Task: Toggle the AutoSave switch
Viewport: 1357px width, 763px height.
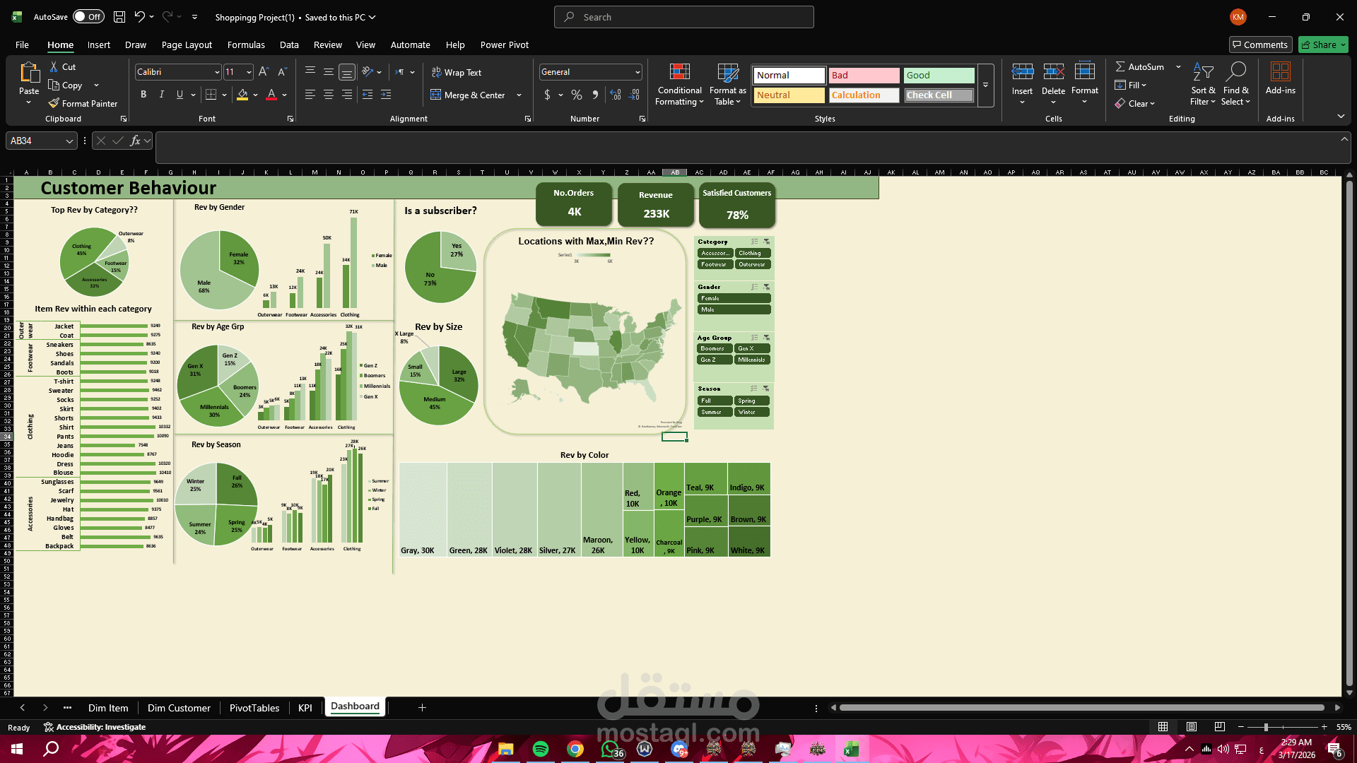Action: point(88,17)
